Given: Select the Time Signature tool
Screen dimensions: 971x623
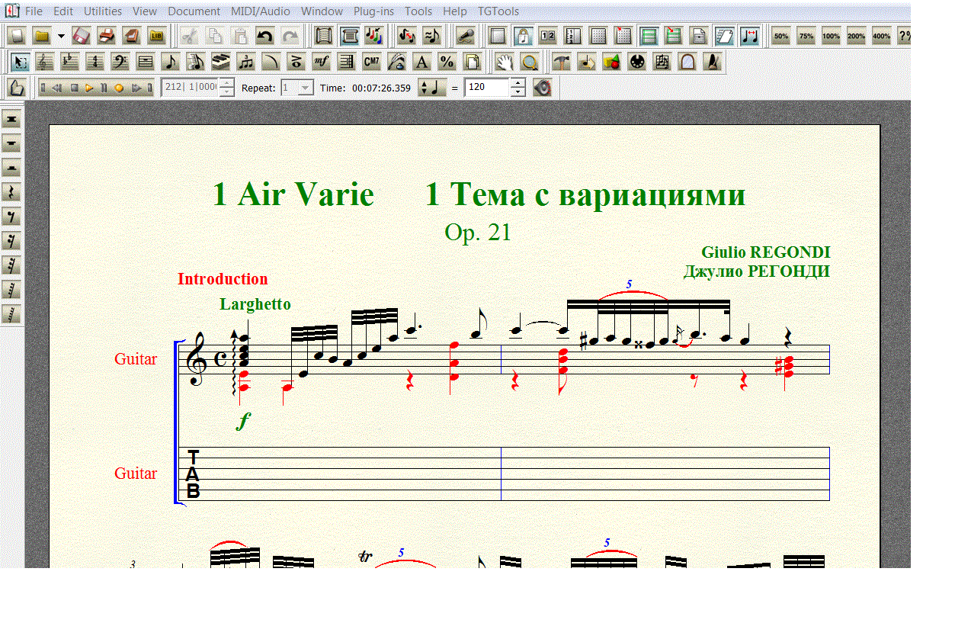Looking at the screenshot, I should coord(95,62).
